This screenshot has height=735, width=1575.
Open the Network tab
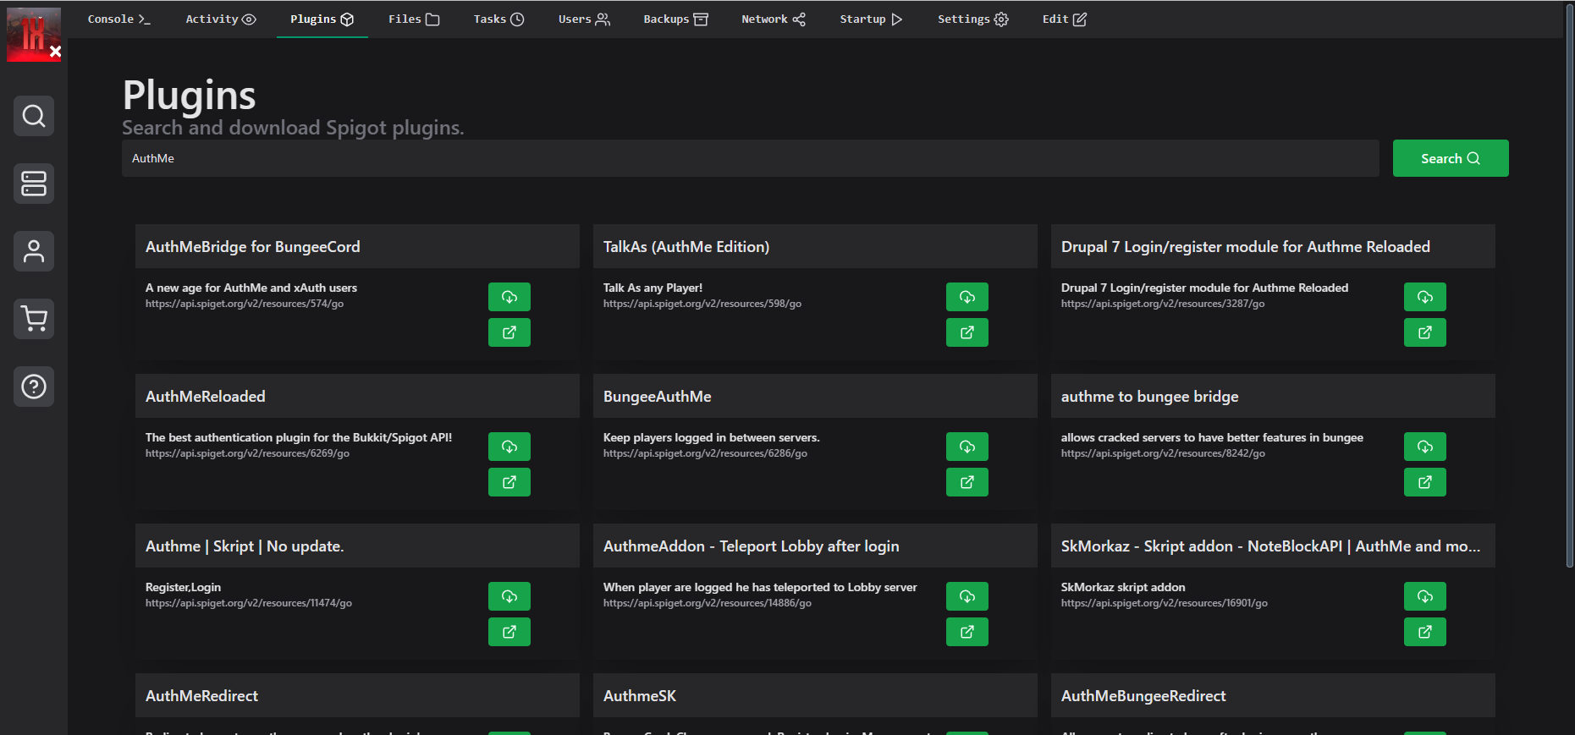coord(774,19)
